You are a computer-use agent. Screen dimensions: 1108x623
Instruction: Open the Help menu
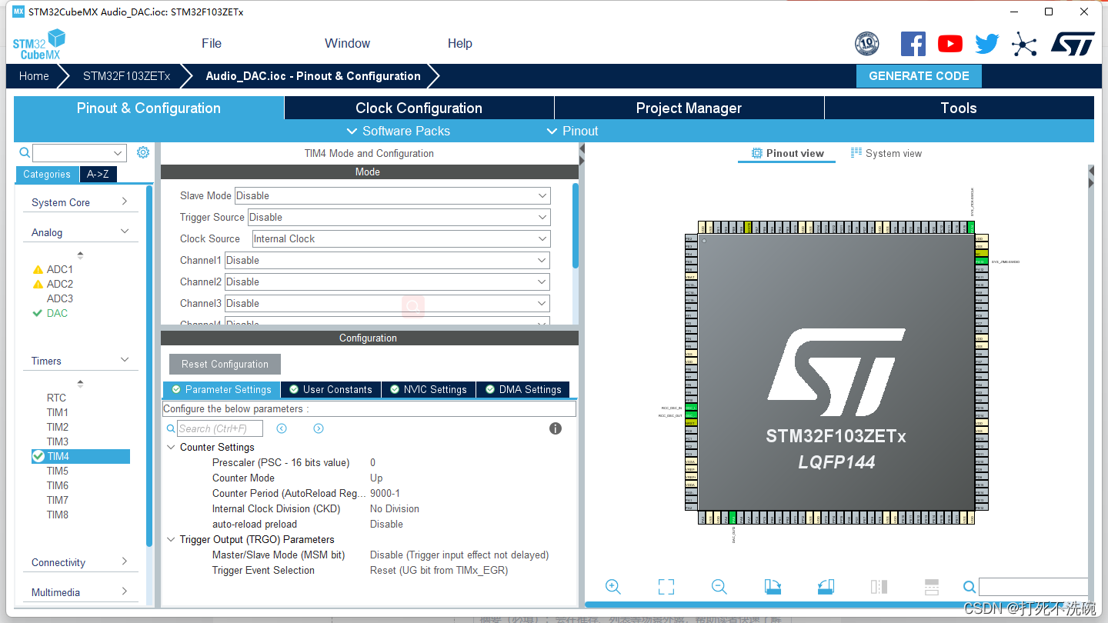coord(460,44)
